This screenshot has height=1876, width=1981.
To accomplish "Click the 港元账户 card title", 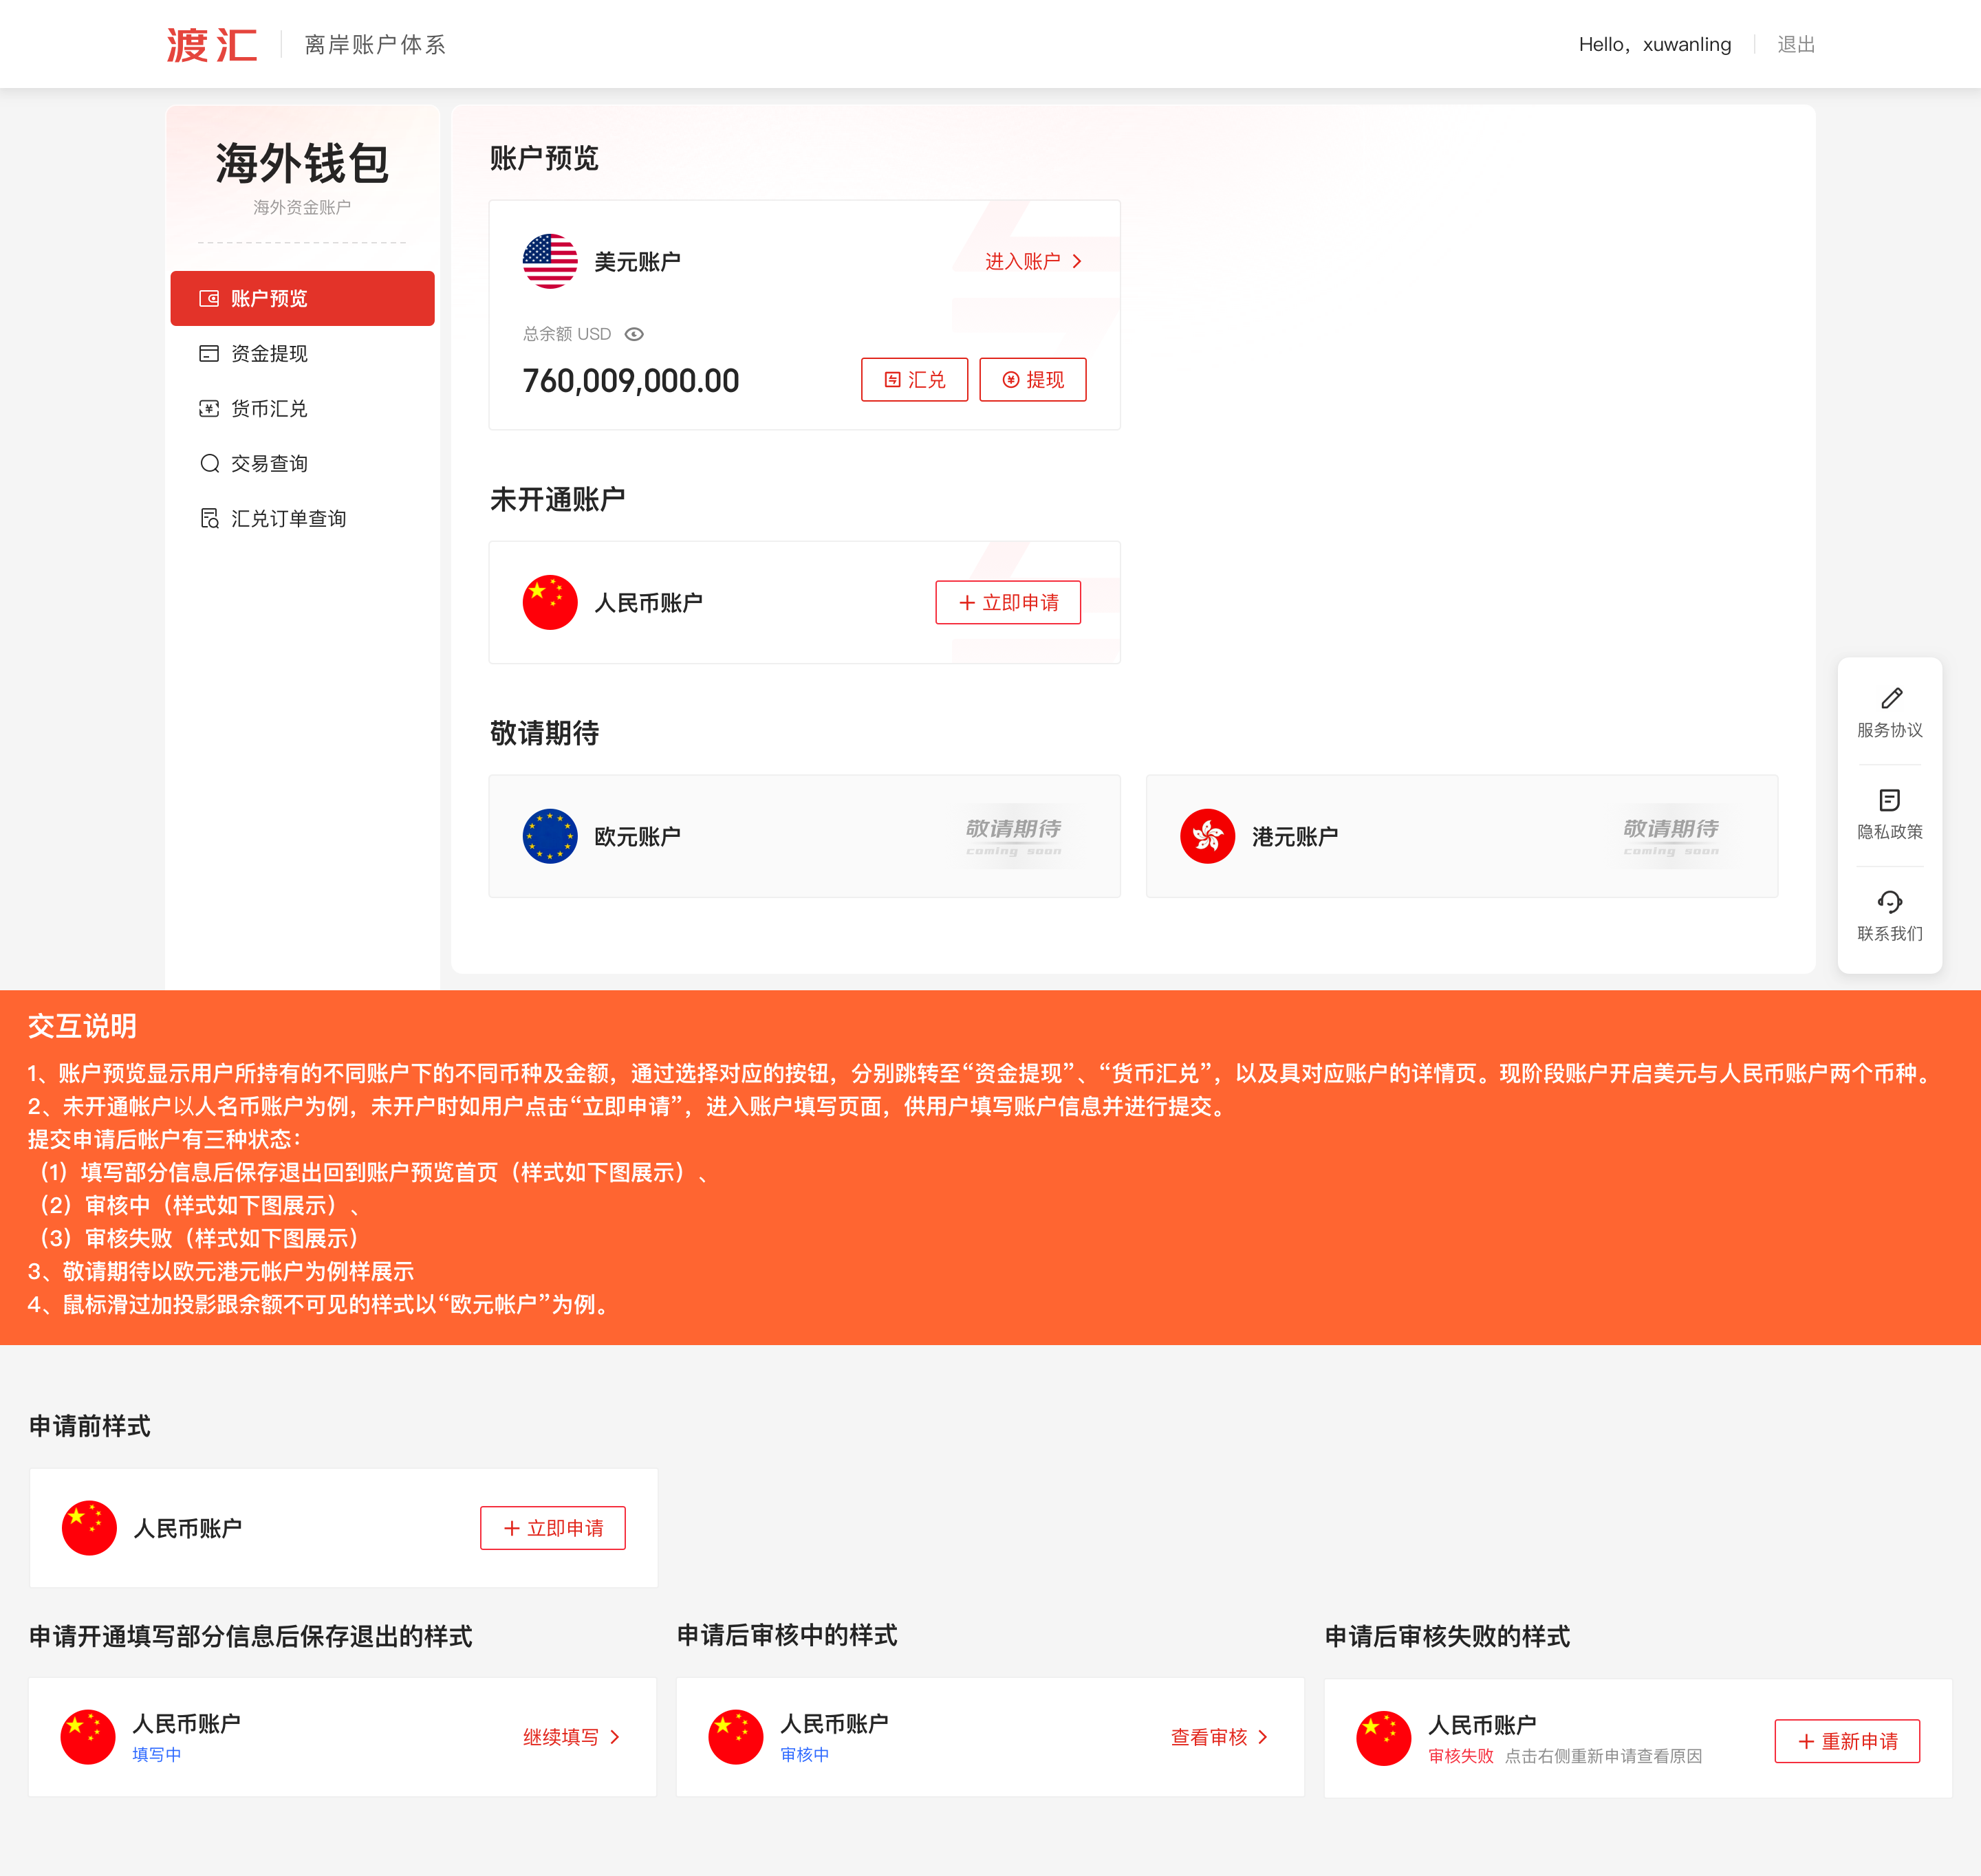I will coord(1295,836).
